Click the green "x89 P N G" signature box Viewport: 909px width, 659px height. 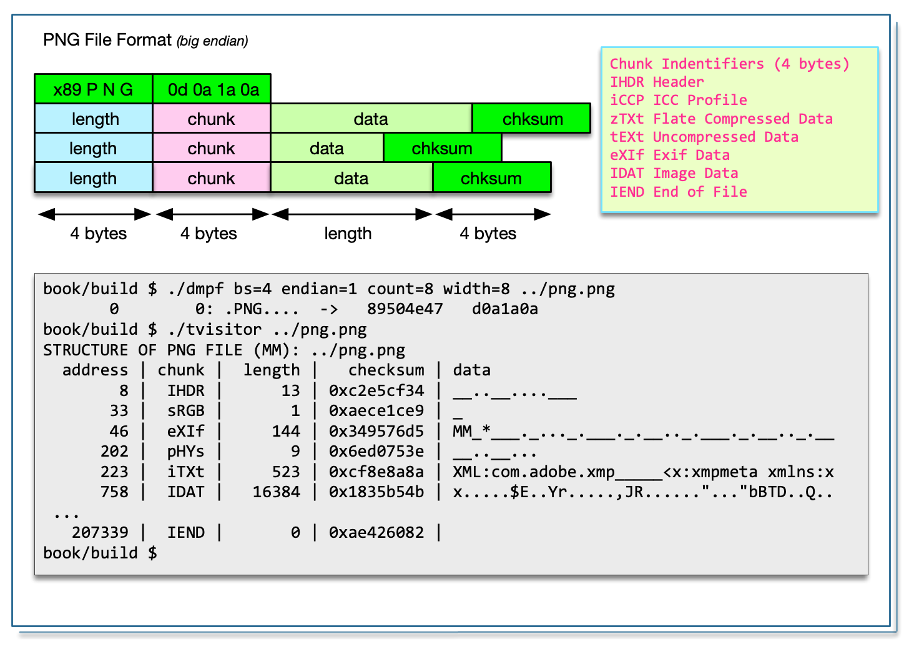coord(93,89)
